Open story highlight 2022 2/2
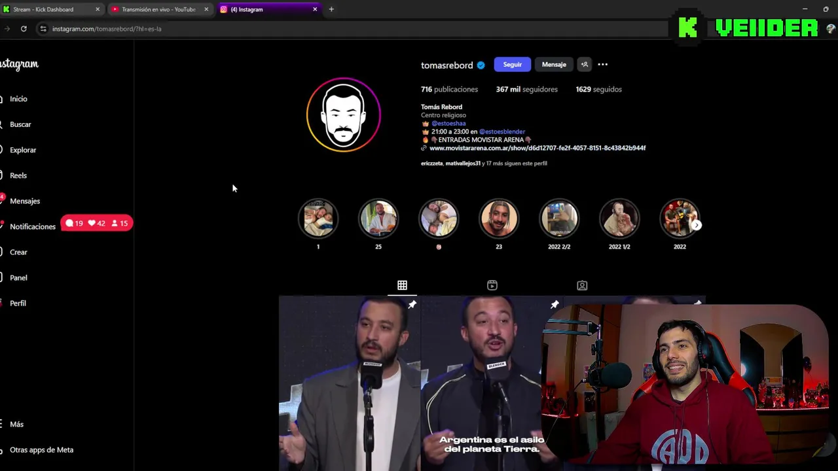This screenshot has width=838, height=471. 559,218
